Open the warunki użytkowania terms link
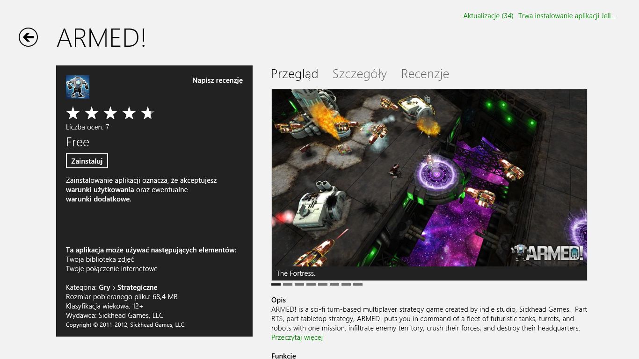The height and width of the screenshot is (359, 639). [100, 190]
